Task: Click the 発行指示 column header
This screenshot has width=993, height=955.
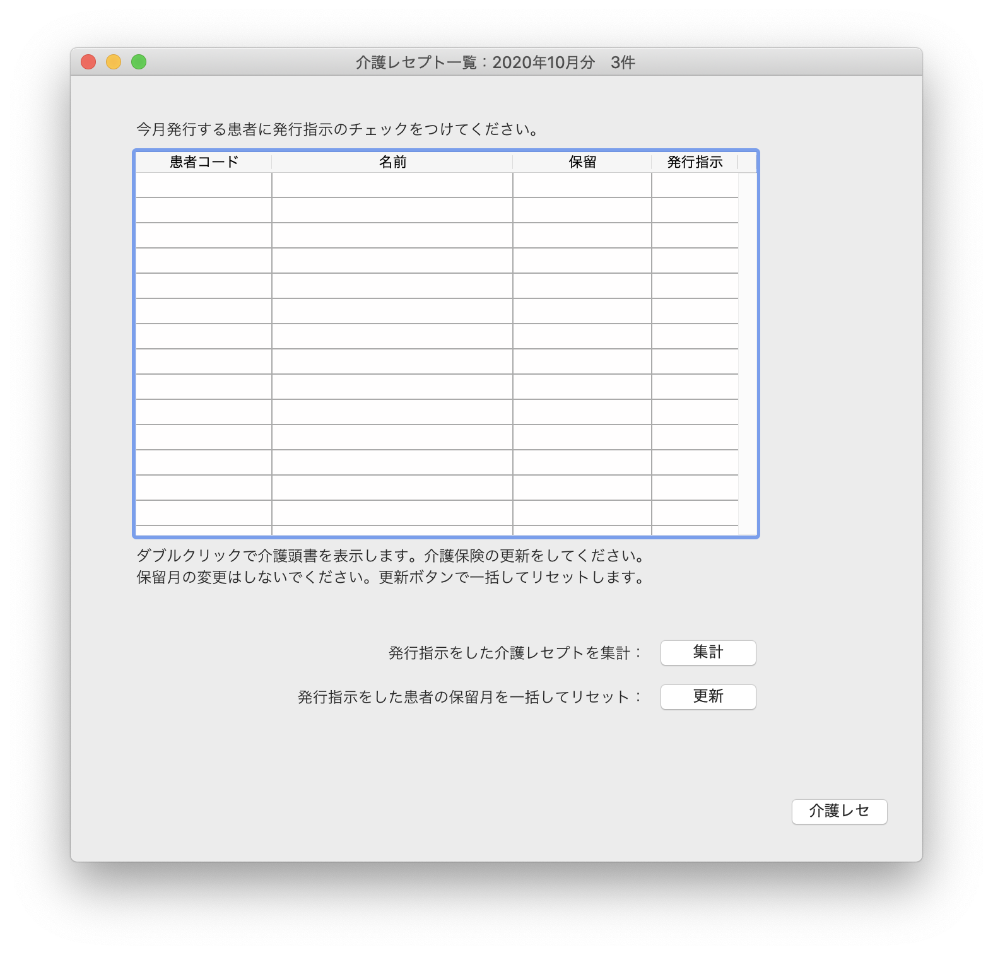Action: click(x=695, y=162)
